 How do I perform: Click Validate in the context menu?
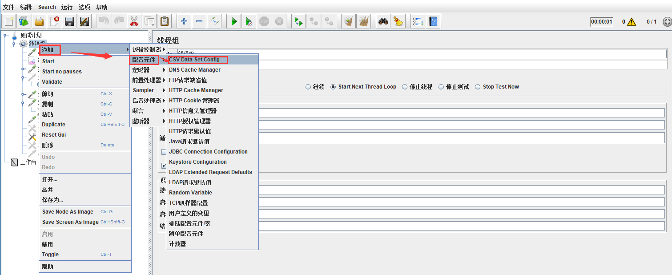point(85,82)
